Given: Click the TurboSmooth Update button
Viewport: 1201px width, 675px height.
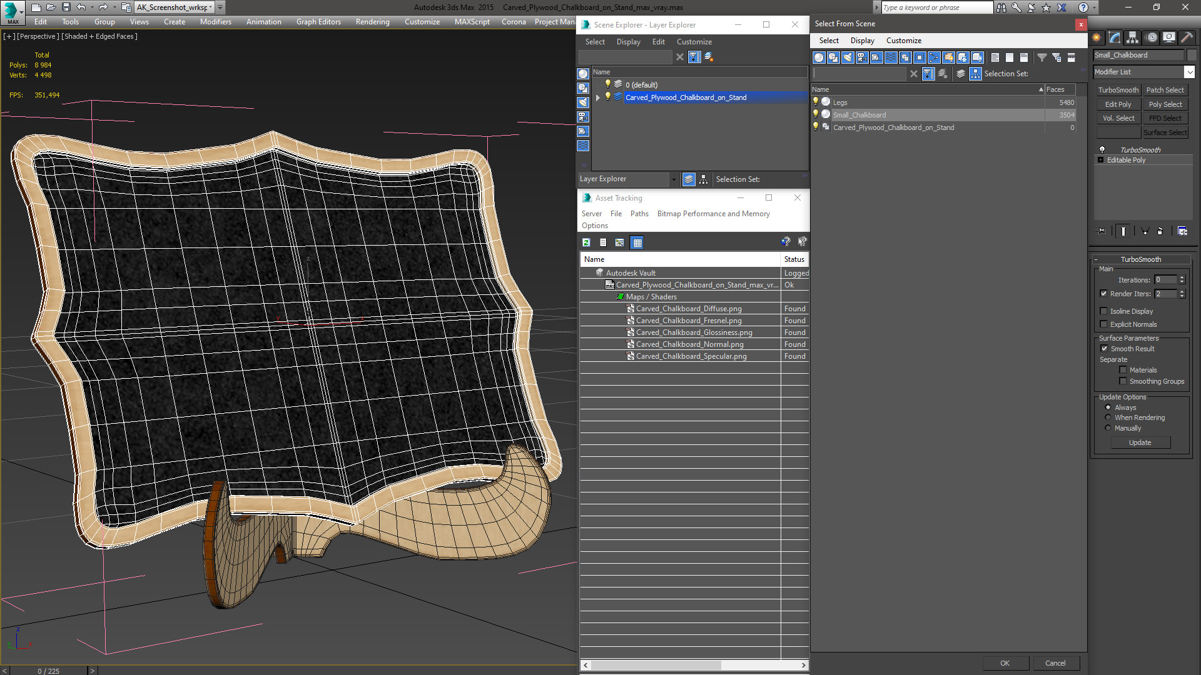Looking at the screenshot, I should click(1140, 442).
